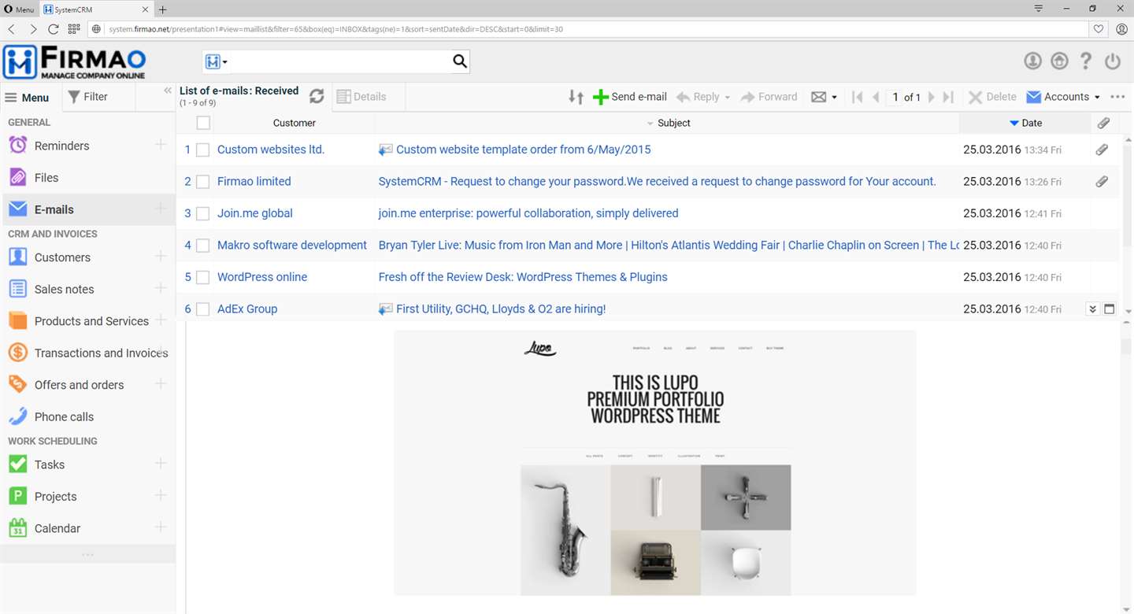
Task: Click Send e-mail button
Action: (630, 97)
